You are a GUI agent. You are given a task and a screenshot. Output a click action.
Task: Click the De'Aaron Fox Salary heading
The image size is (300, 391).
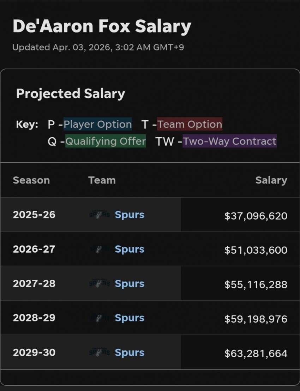(x=102, y=26)
